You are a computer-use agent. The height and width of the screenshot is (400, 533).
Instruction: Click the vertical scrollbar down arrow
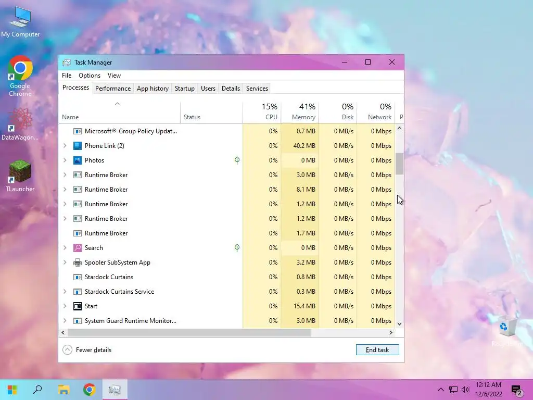pyautogui.click(x=399, y=324)
